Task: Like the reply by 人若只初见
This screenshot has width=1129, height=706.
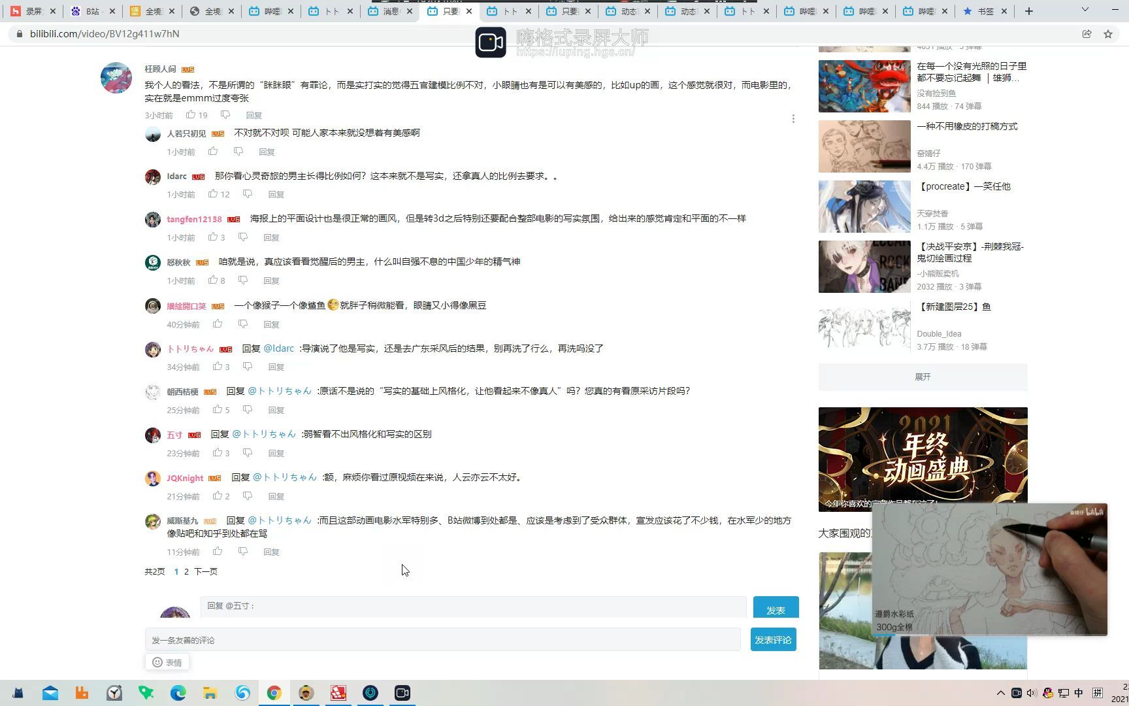Action: coord(213,152)
